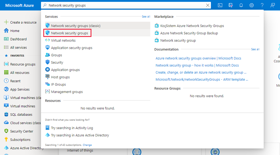
Task: Click the Application groups icon
Action: 47,69
